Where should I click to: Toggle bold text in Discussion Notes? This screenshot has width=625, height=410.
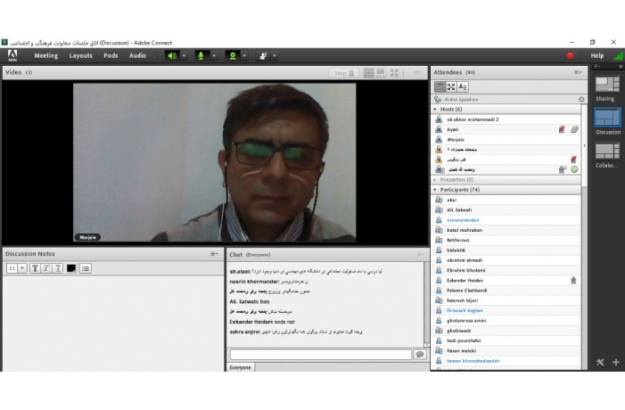(x=35, y=268)
